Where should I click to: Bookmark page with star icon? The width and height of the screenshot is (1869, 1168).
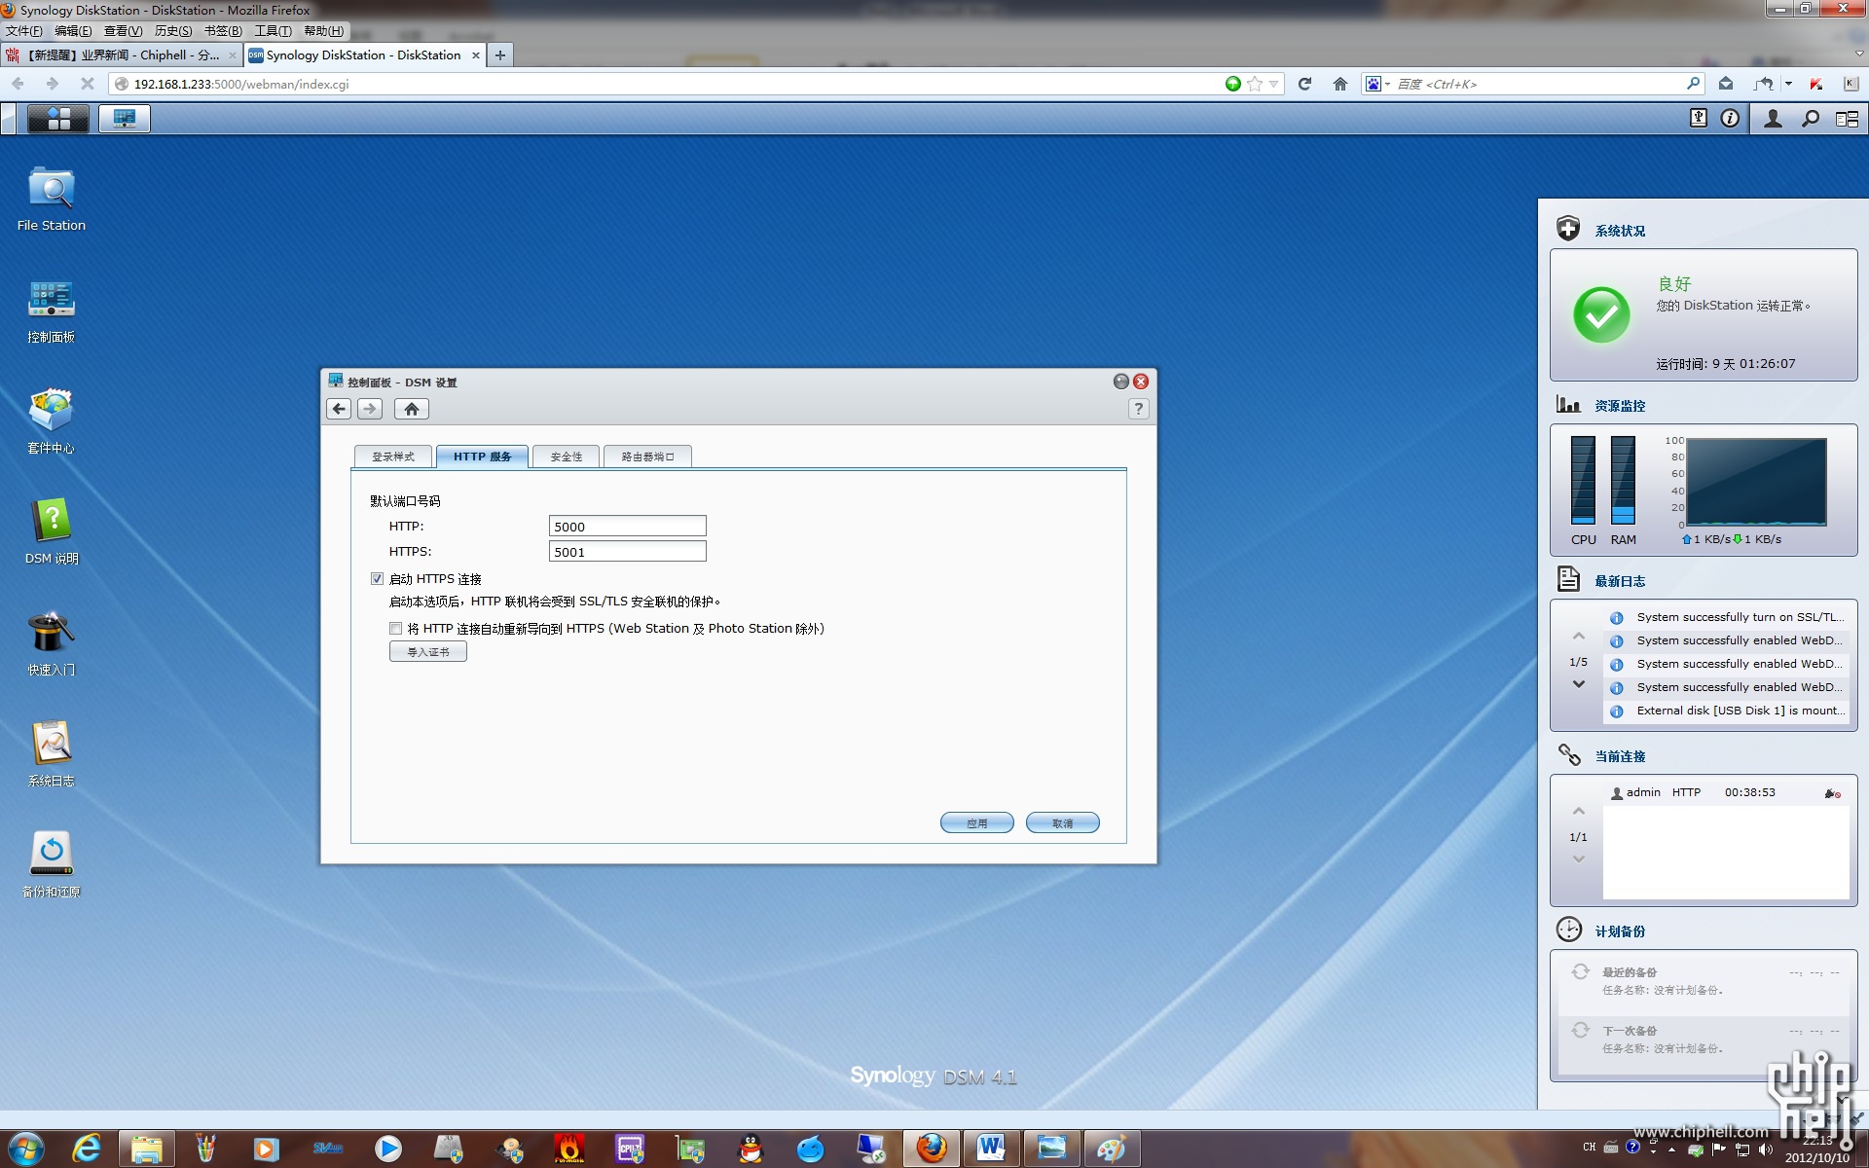coord(1255,84)
